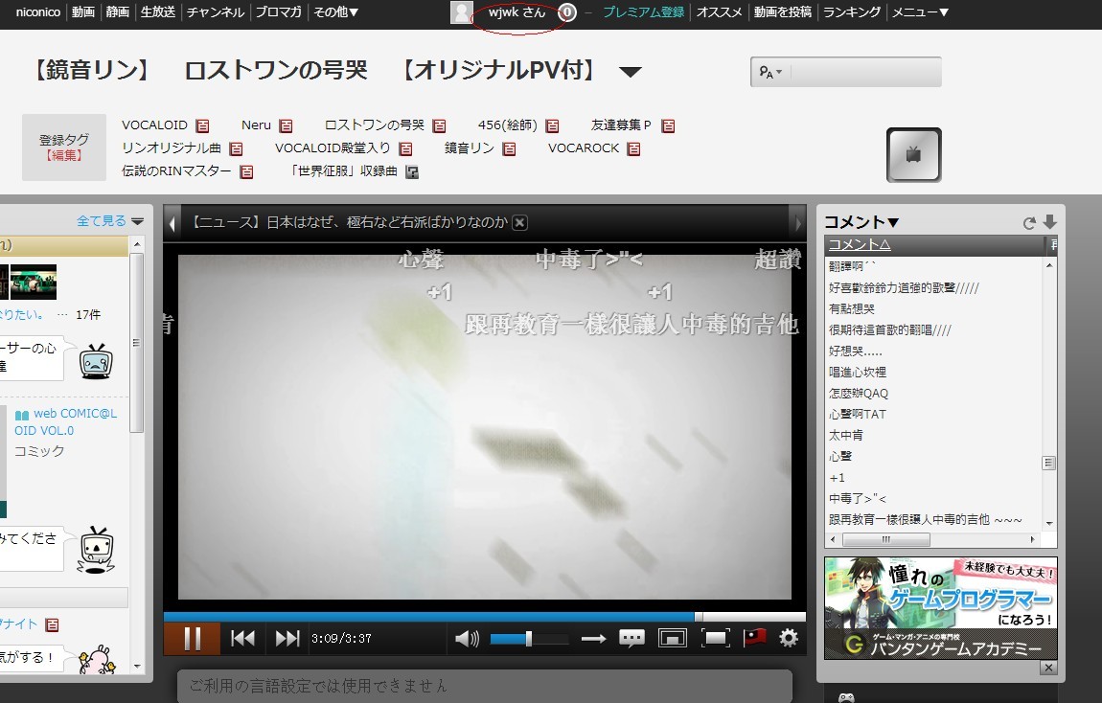Image resolution: width=1102 pixels, height=703 pixels.
Task: Adjust the volume slider handle
Action: pos(529,639)
